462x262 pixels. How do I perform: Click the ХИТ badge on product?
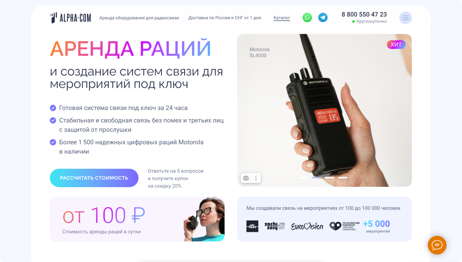point(396,45)
